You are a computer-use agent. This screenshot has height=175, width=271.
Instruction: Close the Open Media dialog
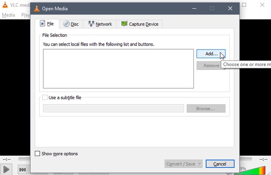(230, 8)
